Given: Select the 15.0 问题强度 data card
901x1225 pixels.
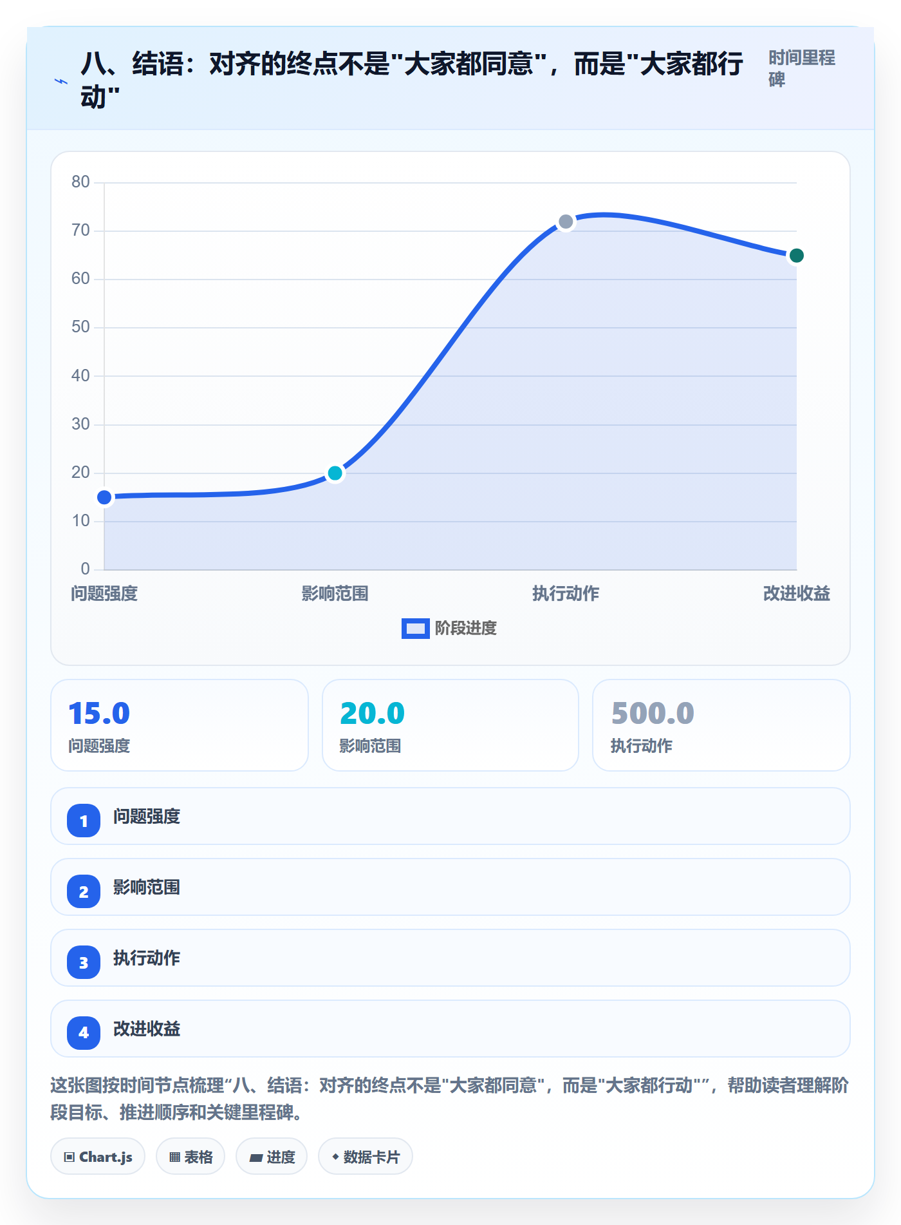Looking at the screenshot, I should (180, 725).
